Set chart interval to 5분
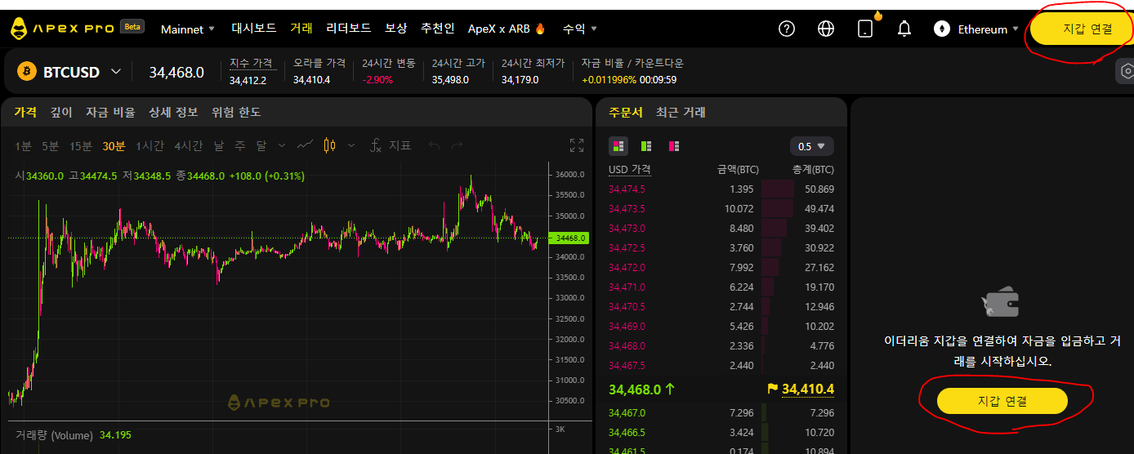 click(51, 146)
